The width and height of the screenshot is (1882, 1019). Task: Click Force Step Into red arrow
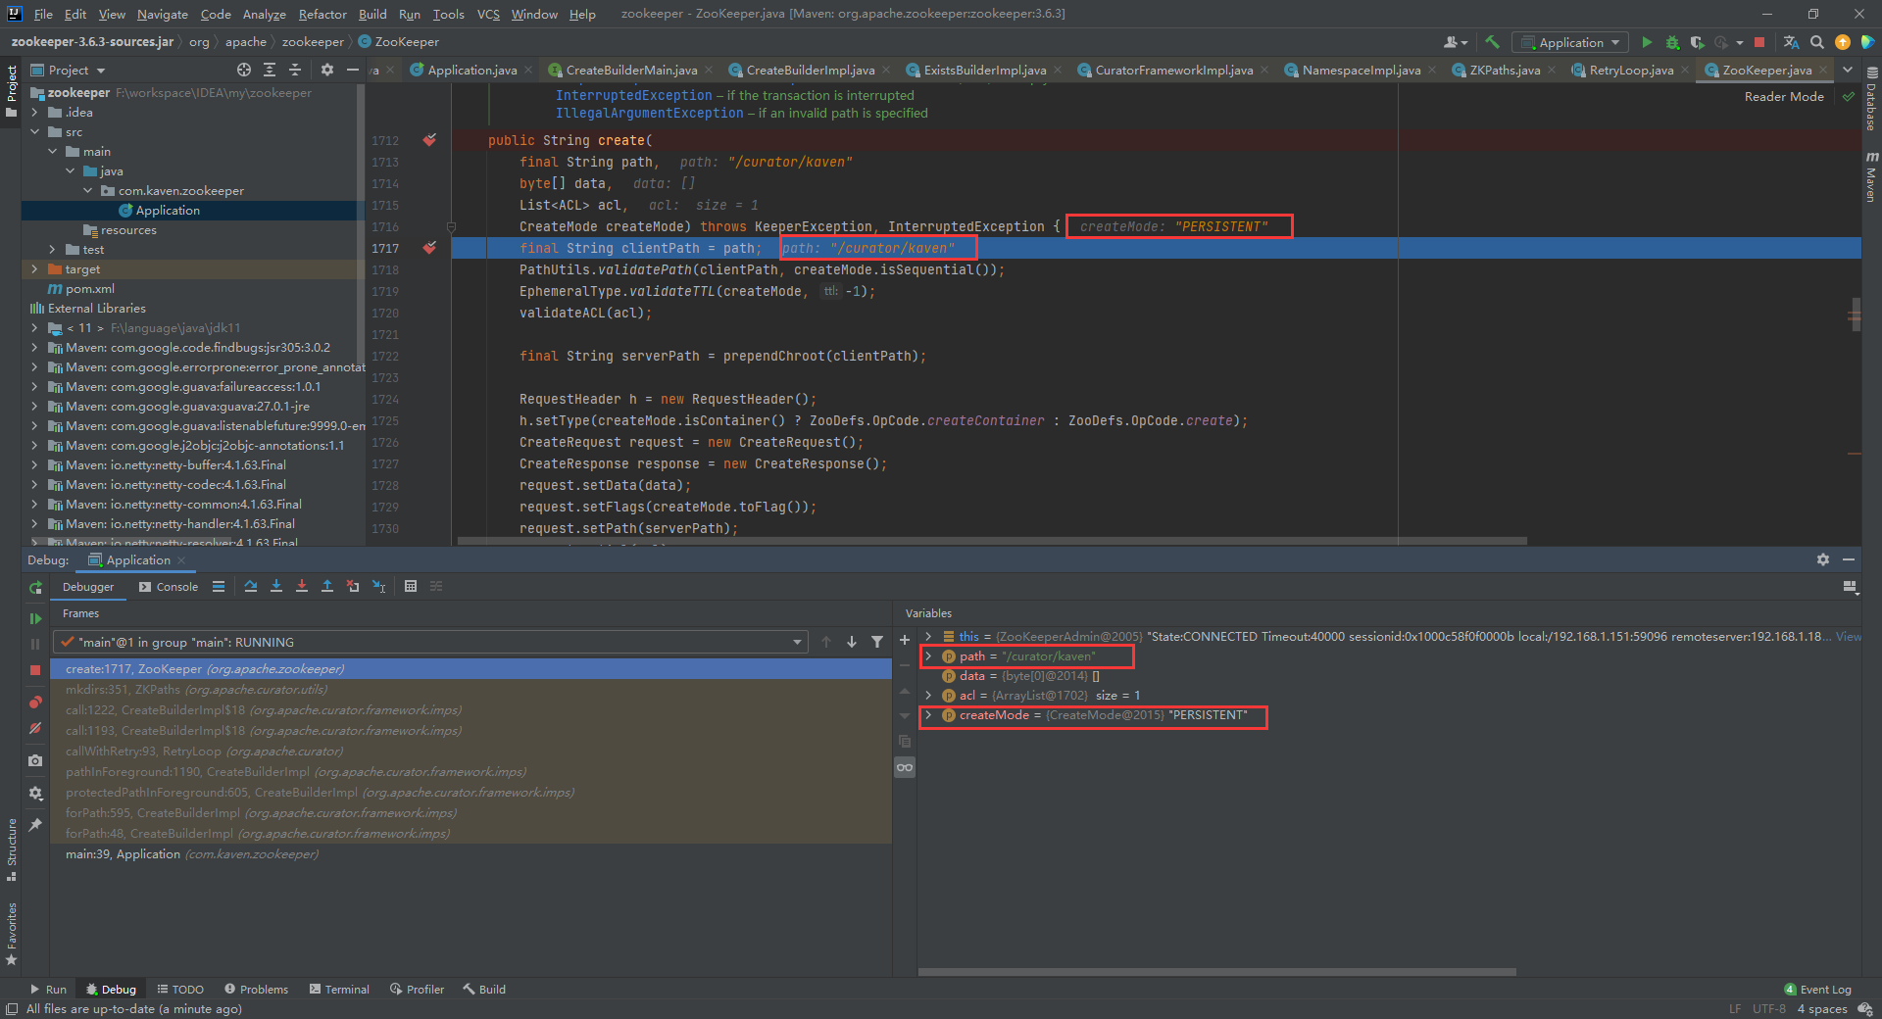302,586
